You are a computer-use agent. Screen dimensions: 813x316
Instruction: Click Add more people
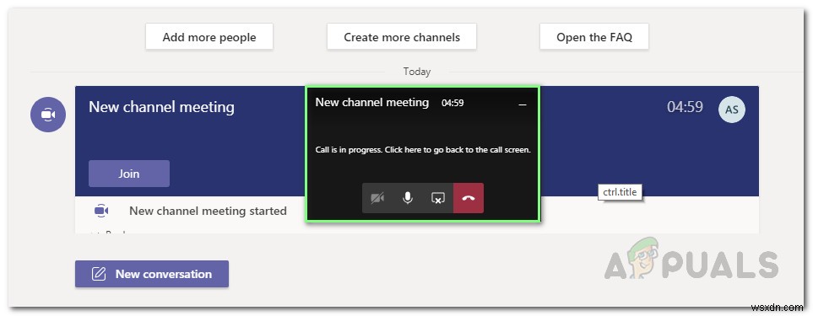coord(209,37)
